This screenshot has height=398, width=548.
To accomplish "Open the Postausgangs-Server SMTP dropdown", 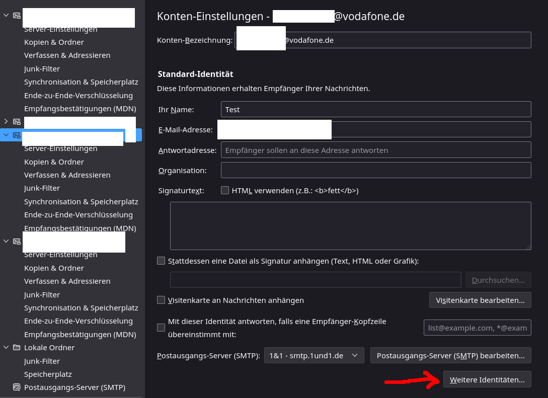I will [x=314, y=355].
